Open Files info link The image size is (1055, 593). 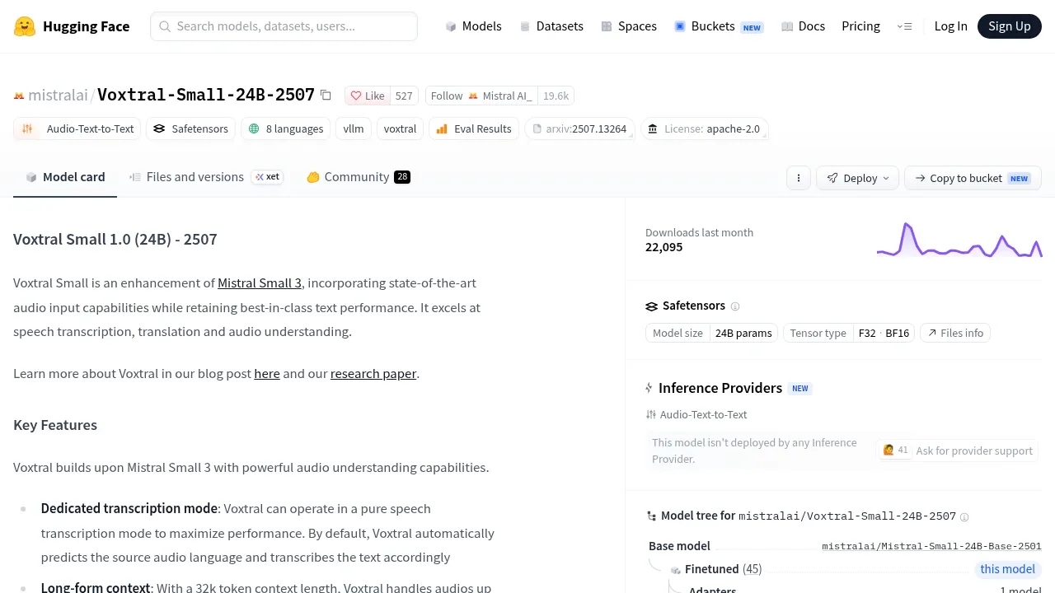click(955, 333)
